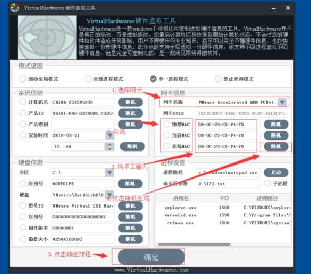Select the ctfmon.exe process row
The image size is (311, 274).
coord(223,223)
